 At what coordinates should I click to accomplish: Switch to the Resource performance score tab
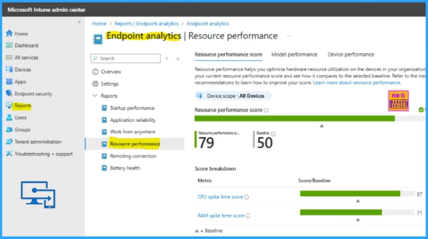tap(229, 55)
